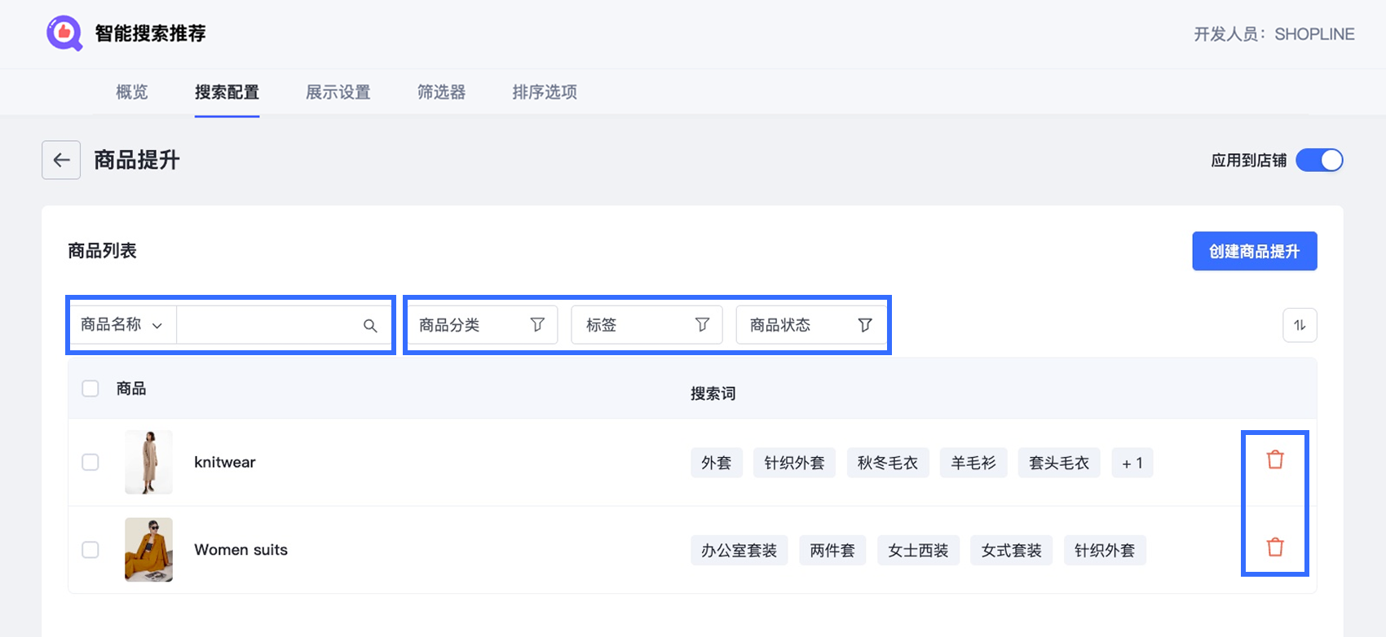1386x637 pixels.
Task: Click the 标签 filter funnel icon
Action: click(702, 325)
